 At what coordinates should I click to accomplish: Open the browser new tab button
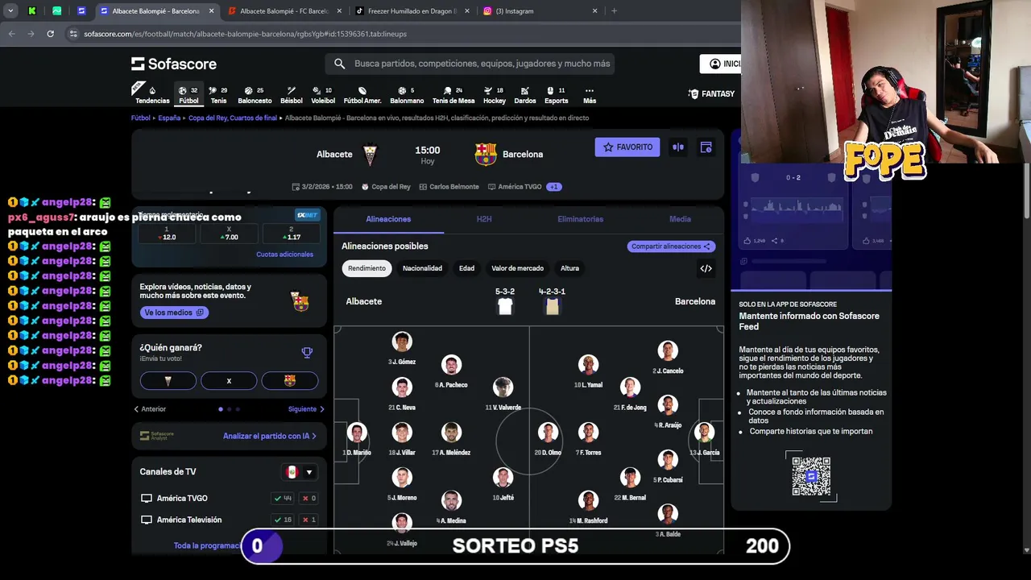[x=614, y=11]
